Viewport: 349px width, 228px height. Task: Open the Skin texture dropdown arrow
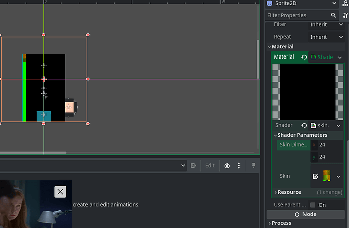click(338, 176)
